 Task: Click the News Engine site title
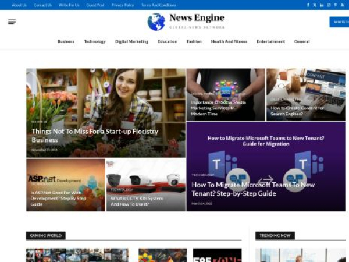tap(197, 18)
